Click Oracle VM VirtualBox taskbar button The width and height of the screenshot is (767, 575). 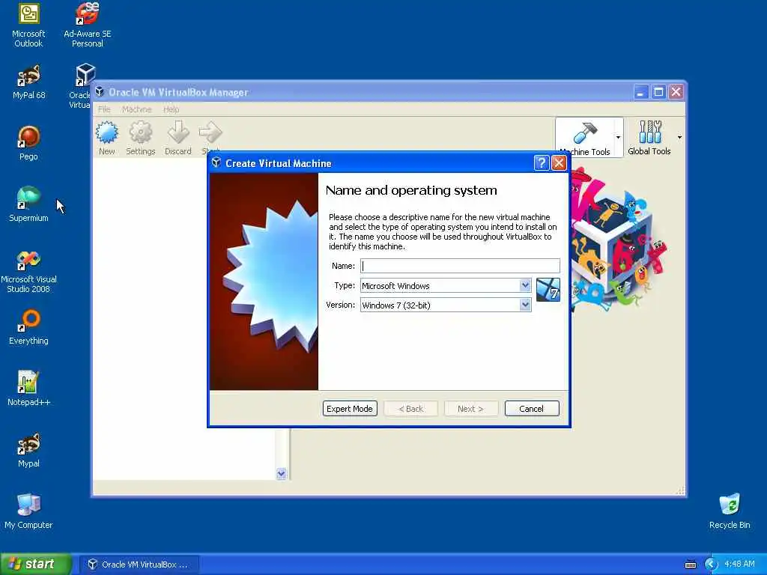(x=139, y=565)
